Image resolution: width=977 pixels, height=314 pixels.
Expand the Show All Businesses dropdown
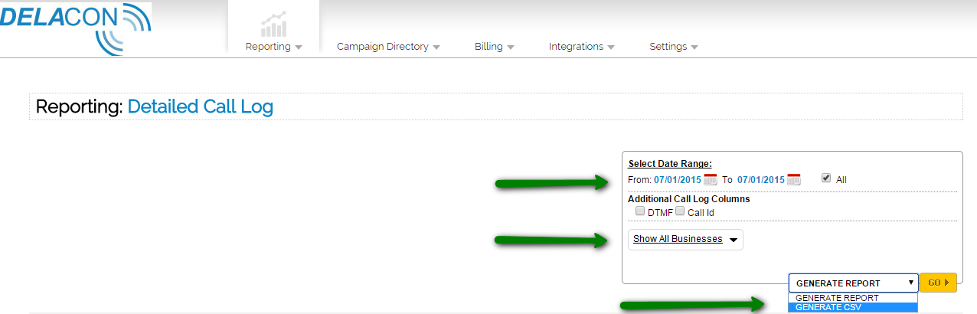[685, 240]
